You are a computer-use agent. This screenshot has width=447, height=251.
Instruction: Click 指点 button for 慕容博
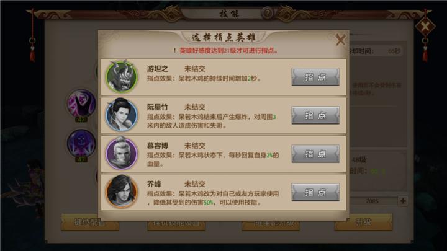315,154
